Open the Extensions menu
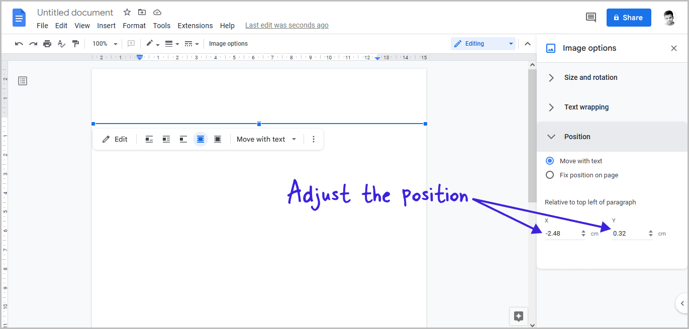Screen dimensions: 689x329 (x=195, y=25)
